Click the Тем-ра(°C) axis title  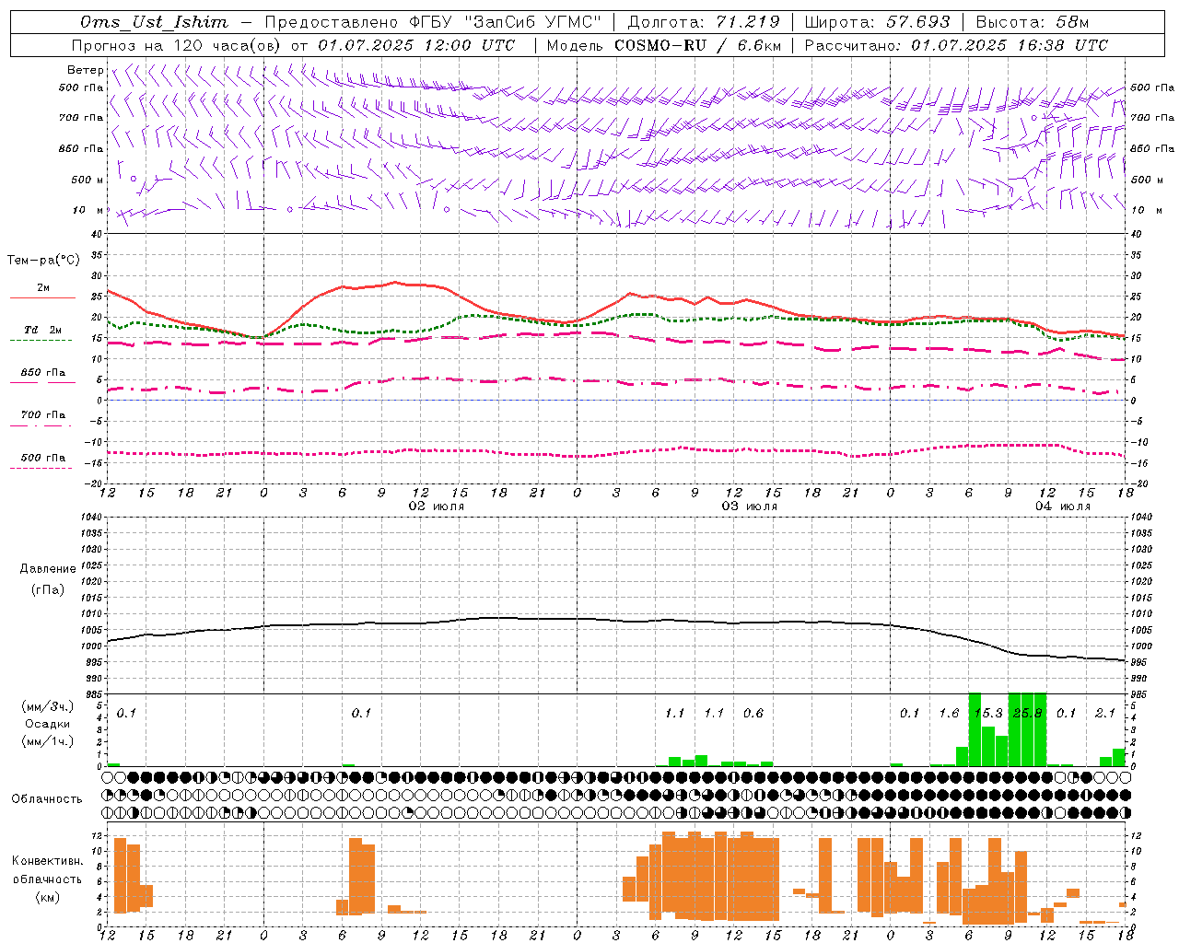click(x=43, y=261)
